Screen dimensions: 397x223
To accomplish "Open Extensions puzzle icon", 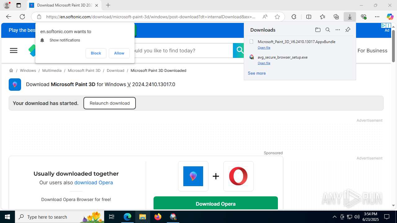I will [x=294, y=17].
